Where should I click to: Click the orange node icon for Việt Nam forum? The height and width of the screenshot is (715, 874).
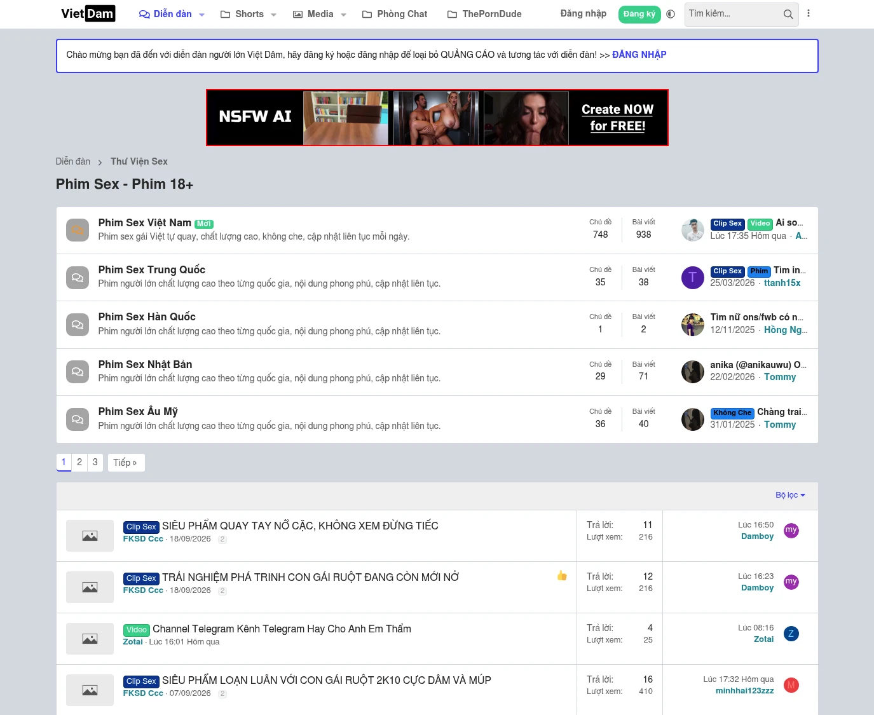point(78,230)
